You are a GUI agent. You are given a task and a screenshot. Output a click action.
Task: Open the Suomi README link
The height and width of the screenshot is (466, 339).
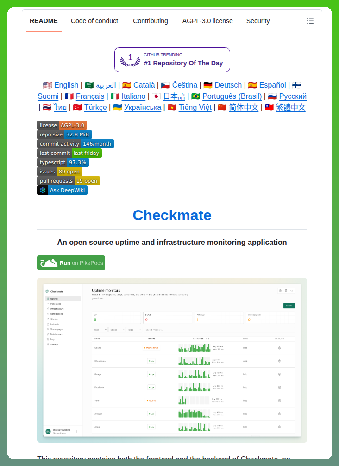tap(48, 96)
